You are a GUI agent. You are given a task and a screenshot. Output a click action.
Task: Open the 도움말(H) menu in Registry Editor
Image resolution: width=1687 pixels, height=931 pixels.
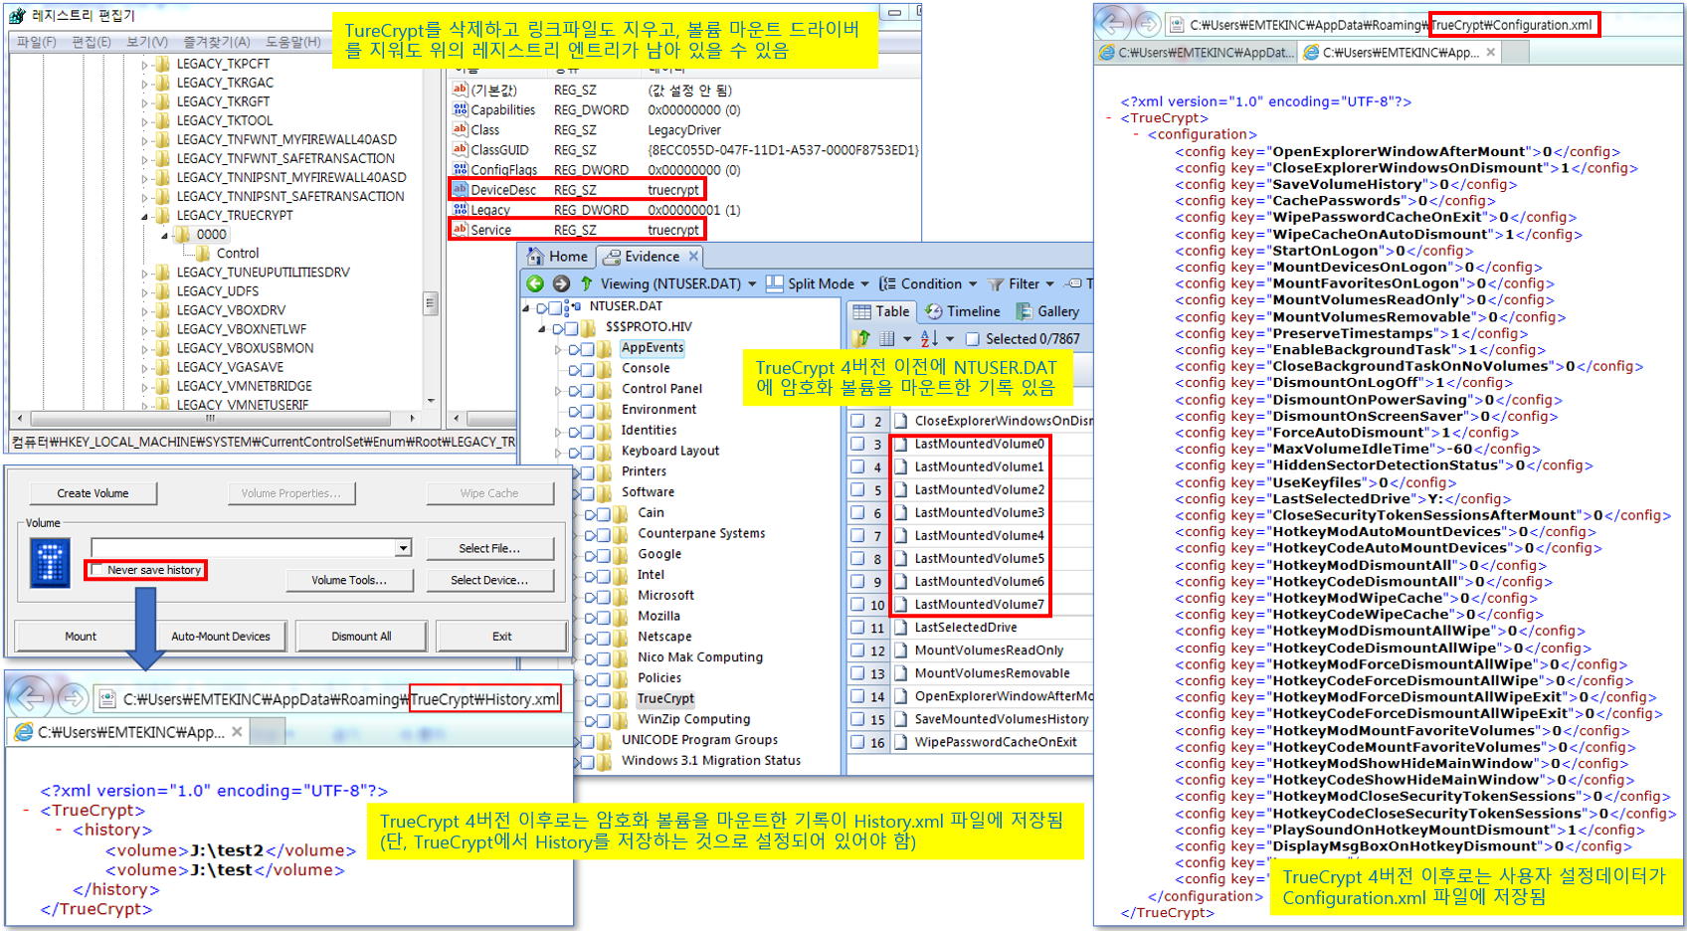(292, 42)
